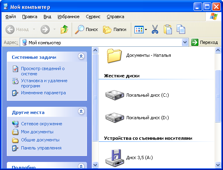Open the Файл menu
The image size is (223, 170).
coord(10,17)
